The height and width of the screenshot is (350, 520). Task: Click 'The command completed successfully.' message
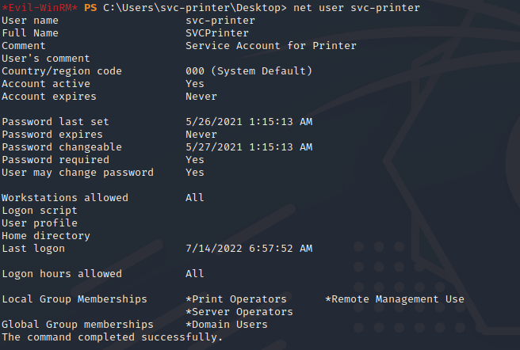[x=113, y=337]
